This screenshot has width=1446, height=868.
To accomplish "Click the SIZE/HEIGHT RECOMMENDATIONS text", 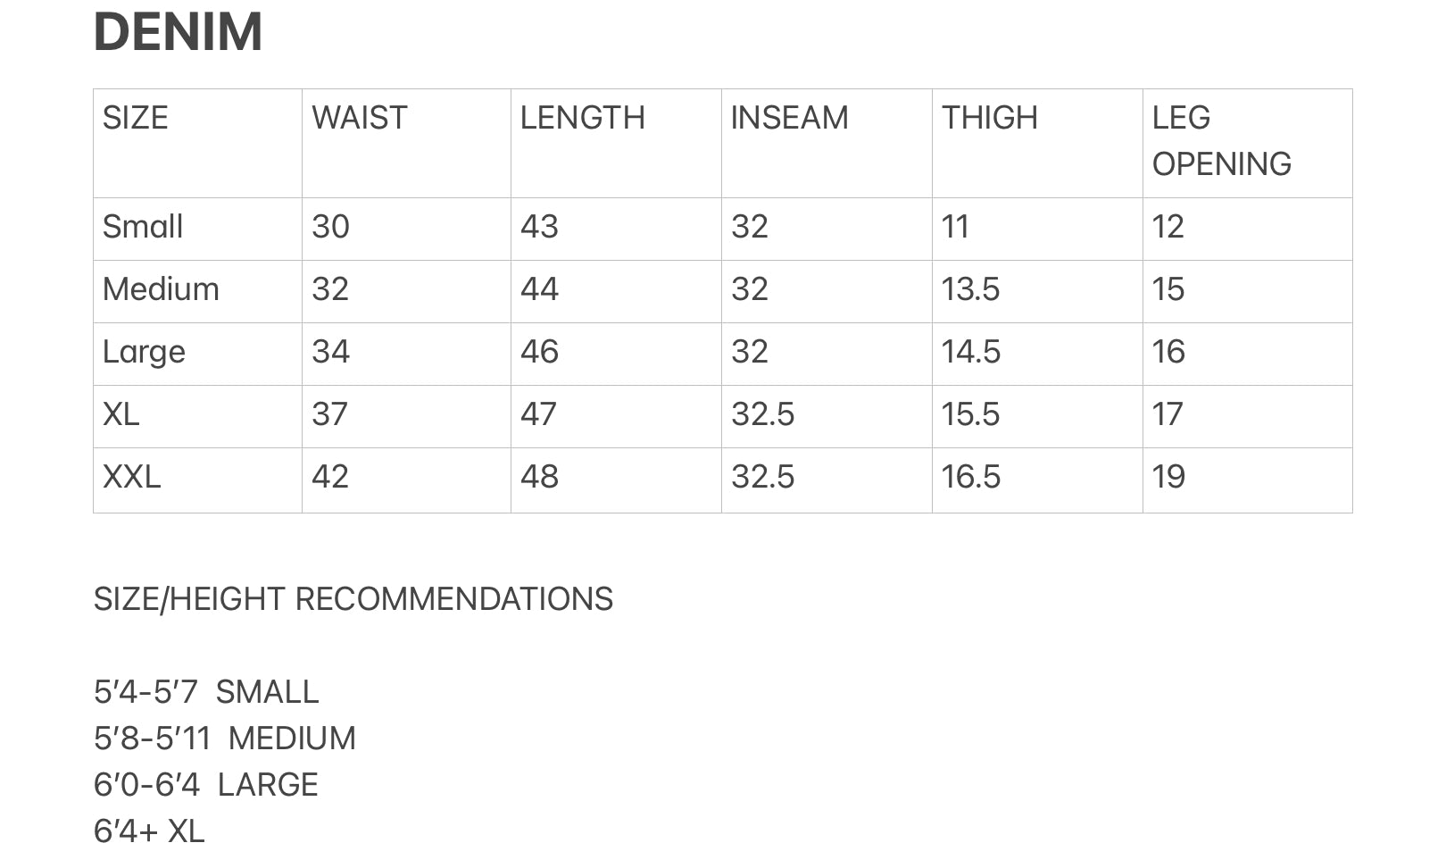I will (x=353, y=599).
